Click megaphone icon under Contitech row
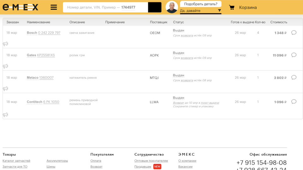Viewport: 303px width, 170px height. click(5, 115)
